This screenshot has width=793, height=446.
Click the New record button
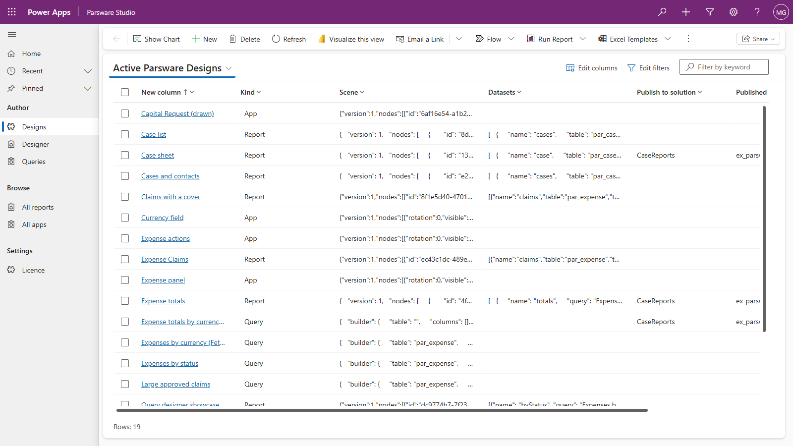pos(204,39)
